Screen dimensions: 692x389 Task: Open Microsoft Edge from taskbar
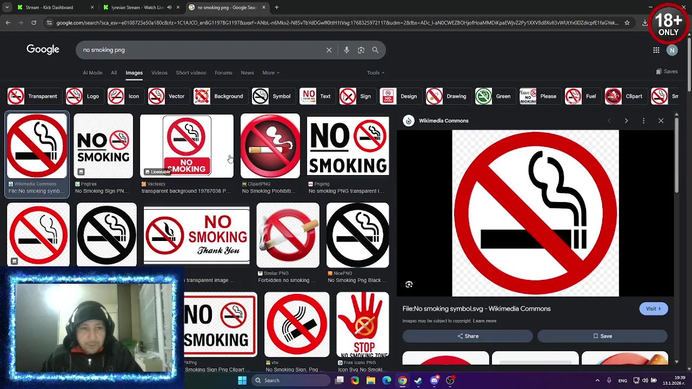pos(387,380)
